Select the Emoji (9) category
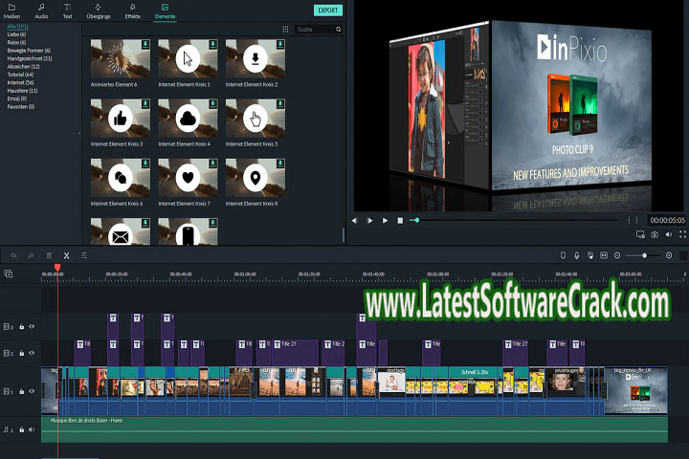The height and width of the screenshot is (459, 689). 16,98
